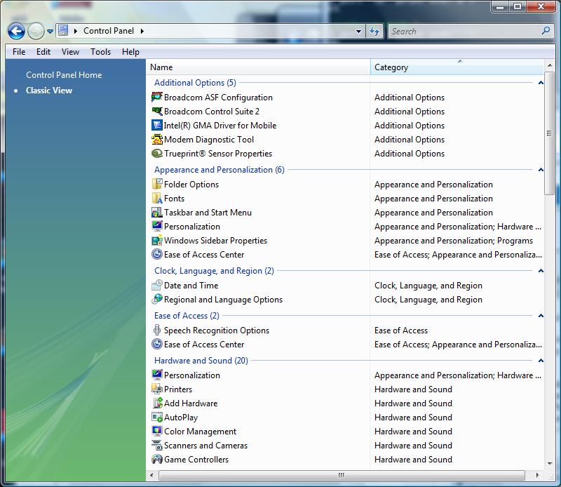Open the Tools menu
The width and height of the screenshot is (561, 487).
(100, 52)
